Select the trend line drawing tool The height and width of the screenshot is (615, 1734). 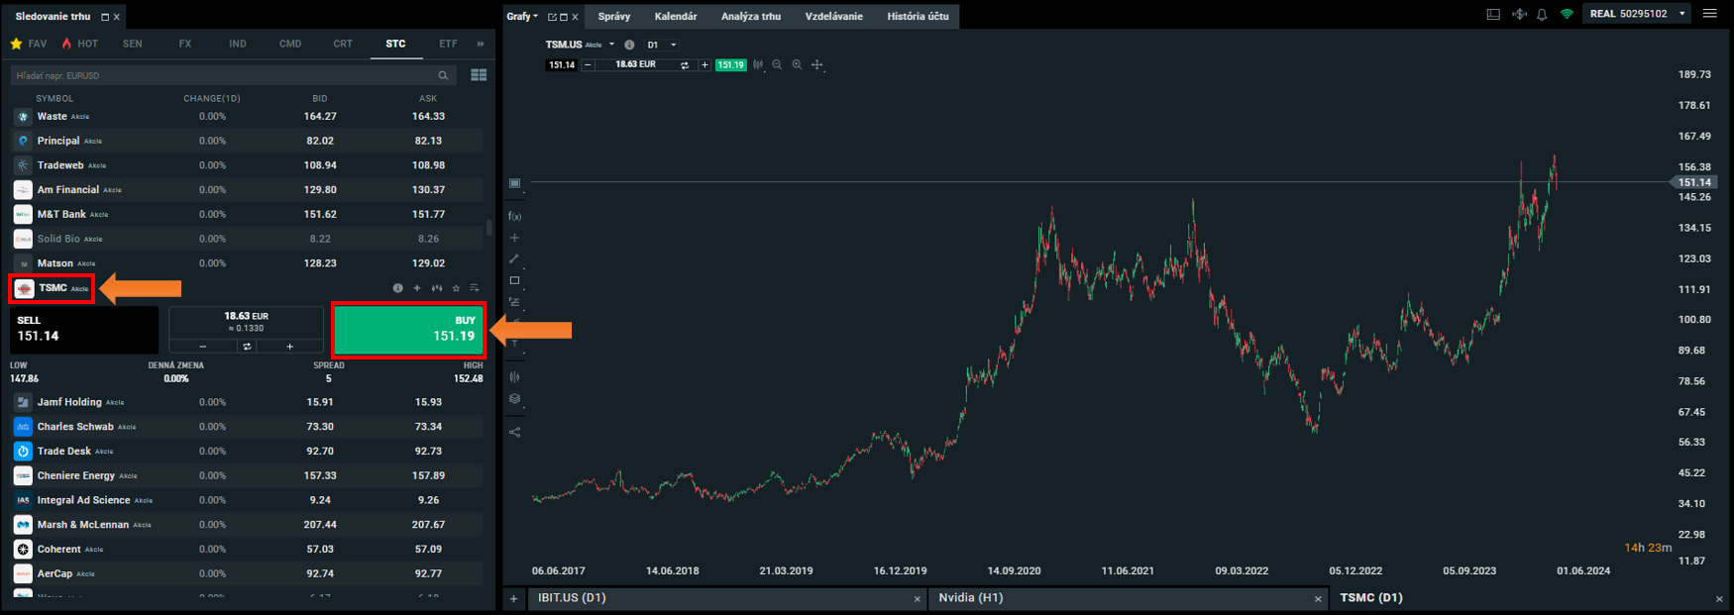514,258
